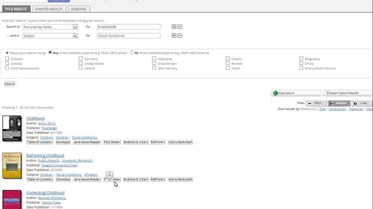Open the Contesting Childhood cover thumbnail

pos(12,200)
